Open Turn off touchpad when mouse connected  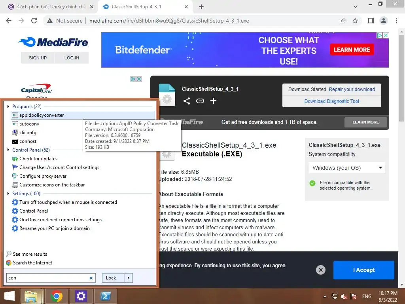coord(68,202)
